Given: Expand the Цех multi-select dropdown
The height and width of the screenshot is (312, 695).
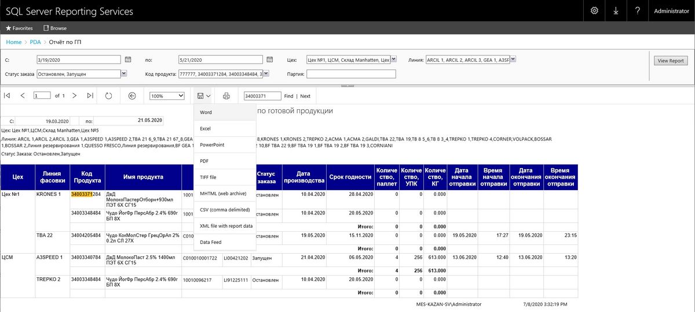Looking at the screenshot, I should pos(393,59).
